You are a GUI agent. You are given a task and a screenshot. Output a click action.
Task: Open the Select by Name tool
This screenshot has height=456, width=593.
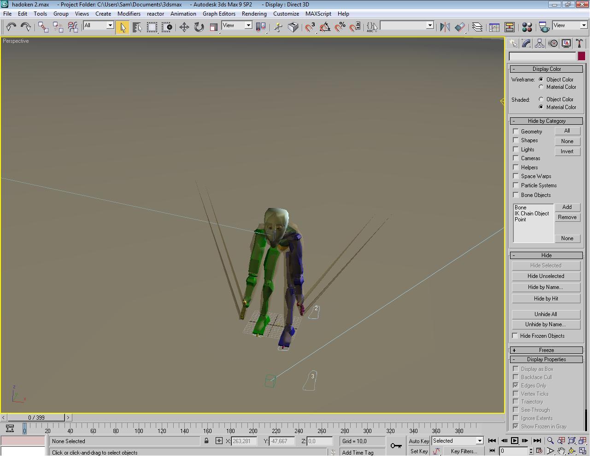[x=137, y=27]
